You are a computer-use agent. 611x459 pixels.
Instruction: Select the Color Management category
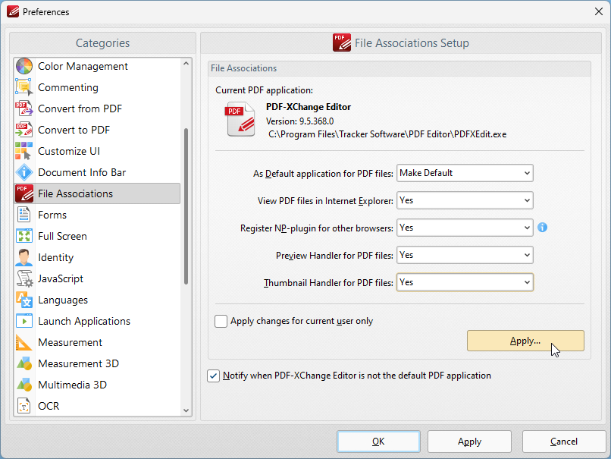[98, 66]
